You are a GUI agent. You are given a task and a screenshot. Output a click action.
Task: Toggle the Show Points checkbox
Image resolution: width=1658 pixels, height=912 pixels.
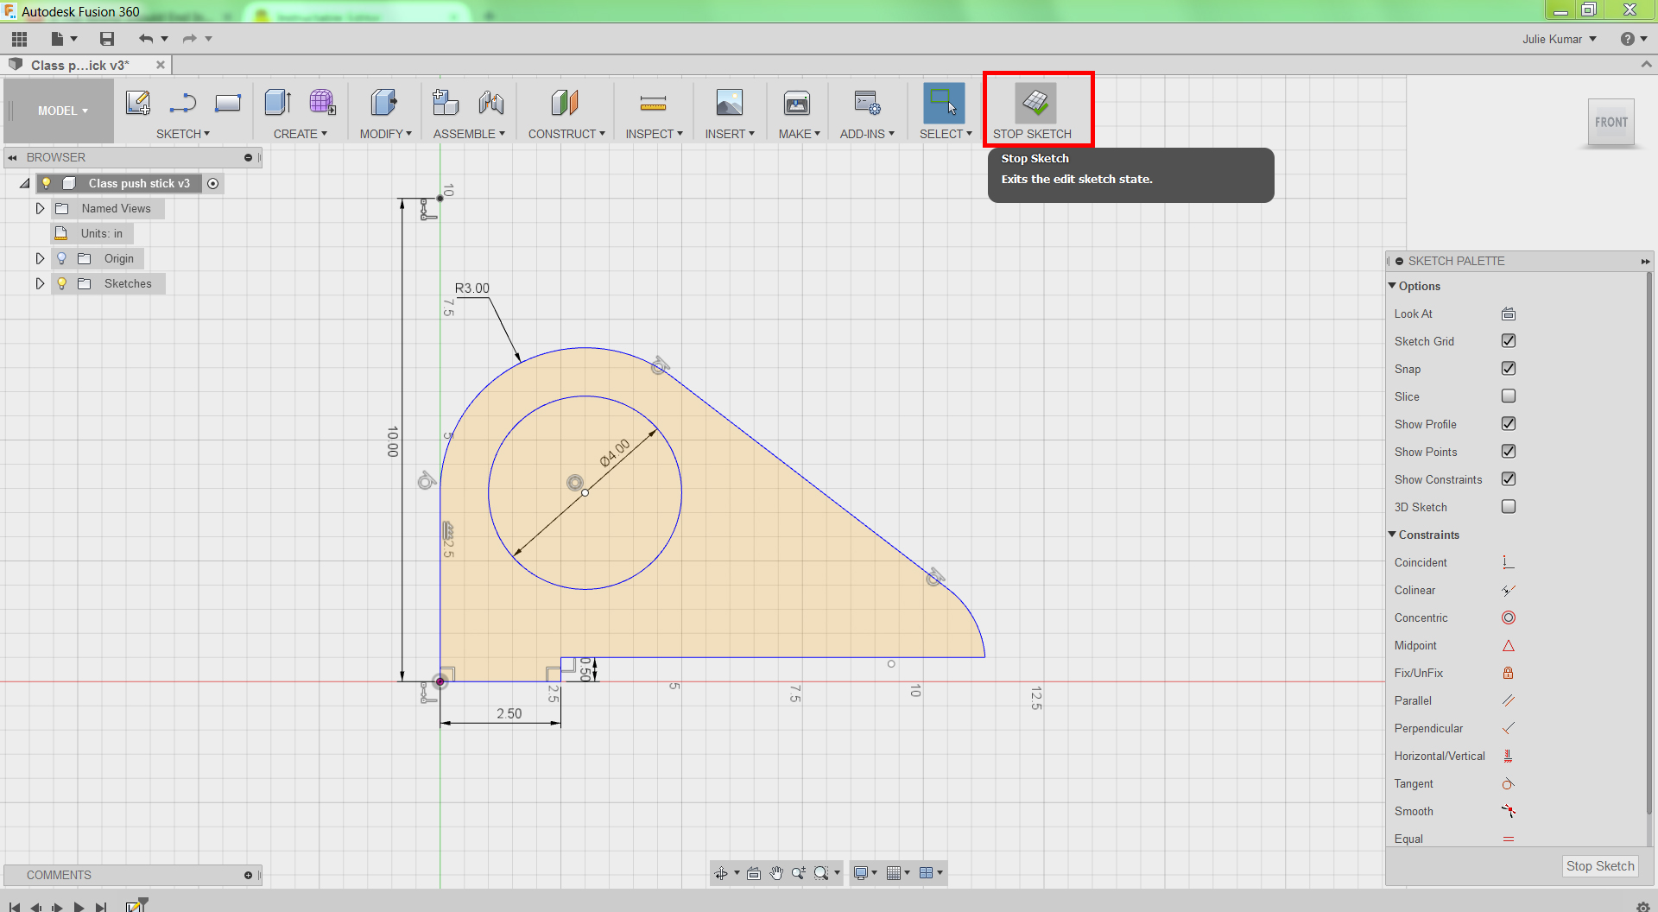1509,452
